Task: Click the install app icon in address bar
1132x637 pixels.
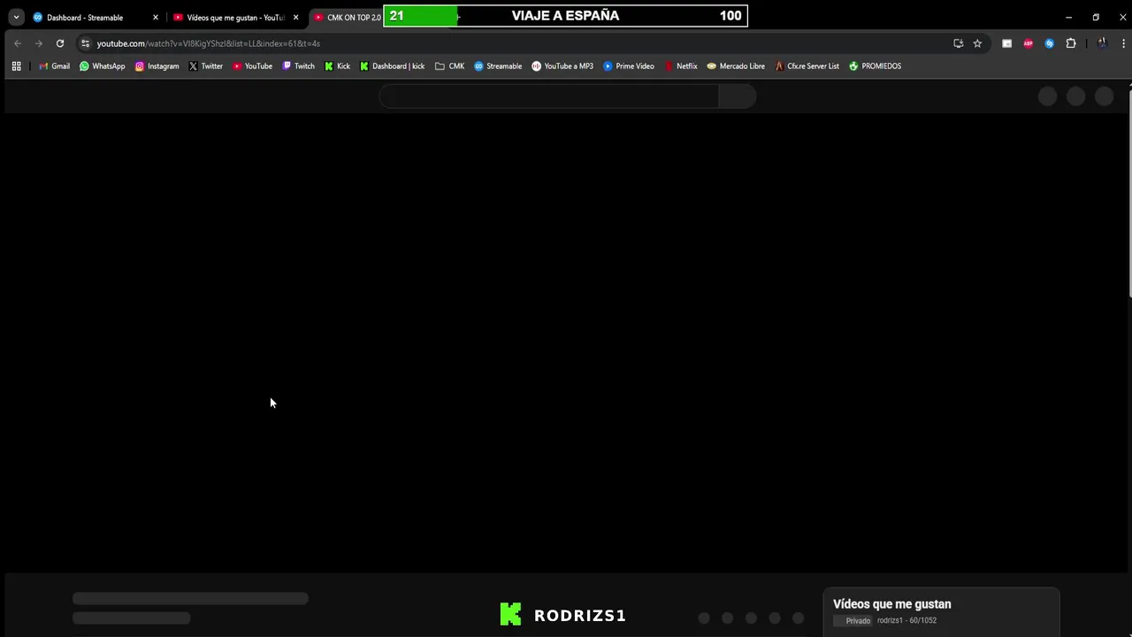Action: coord(958,43)
